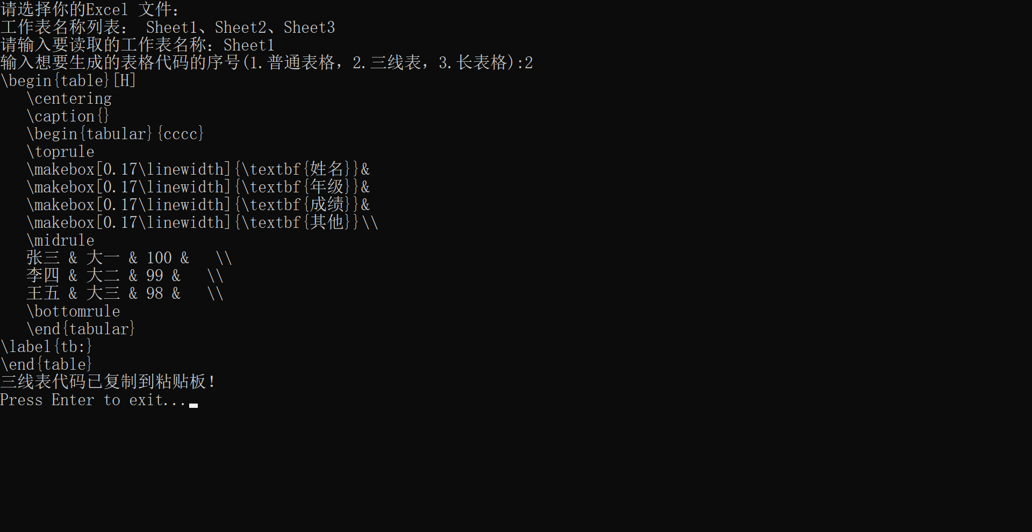The image size is (1032, 532).
Task: Click the \midrule command
Action: 61,240
